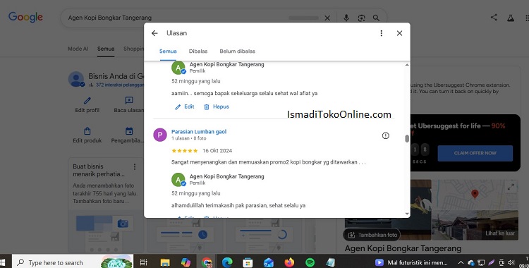This screenshot has height=268, width=529.
Task: Switch to the Semua reviews tab
Action: [168, 51]
